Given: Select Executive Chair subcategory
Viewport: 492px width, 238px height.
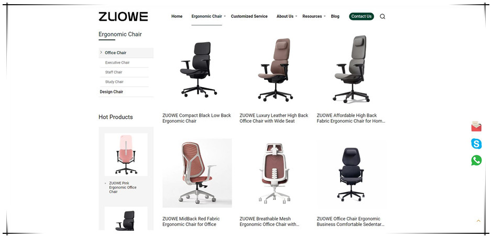Looking at the screenshot, I should coord(117,63).
